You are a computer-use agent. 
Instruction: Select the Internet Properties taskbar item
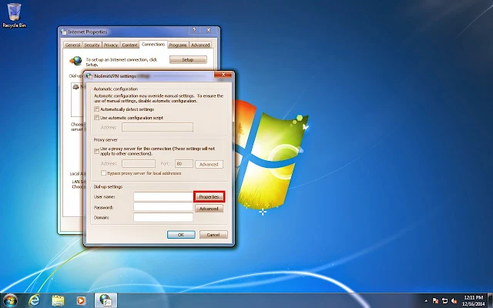point(106,300)
